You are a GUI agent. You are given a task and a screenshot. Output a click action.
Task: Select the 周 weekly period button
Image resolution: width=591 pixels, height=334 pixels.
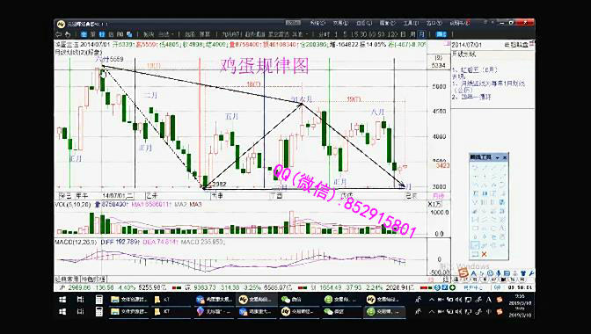tap(412, 34)
